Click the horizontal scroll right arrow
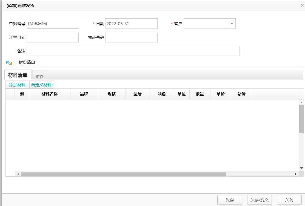 coord(296,174)
